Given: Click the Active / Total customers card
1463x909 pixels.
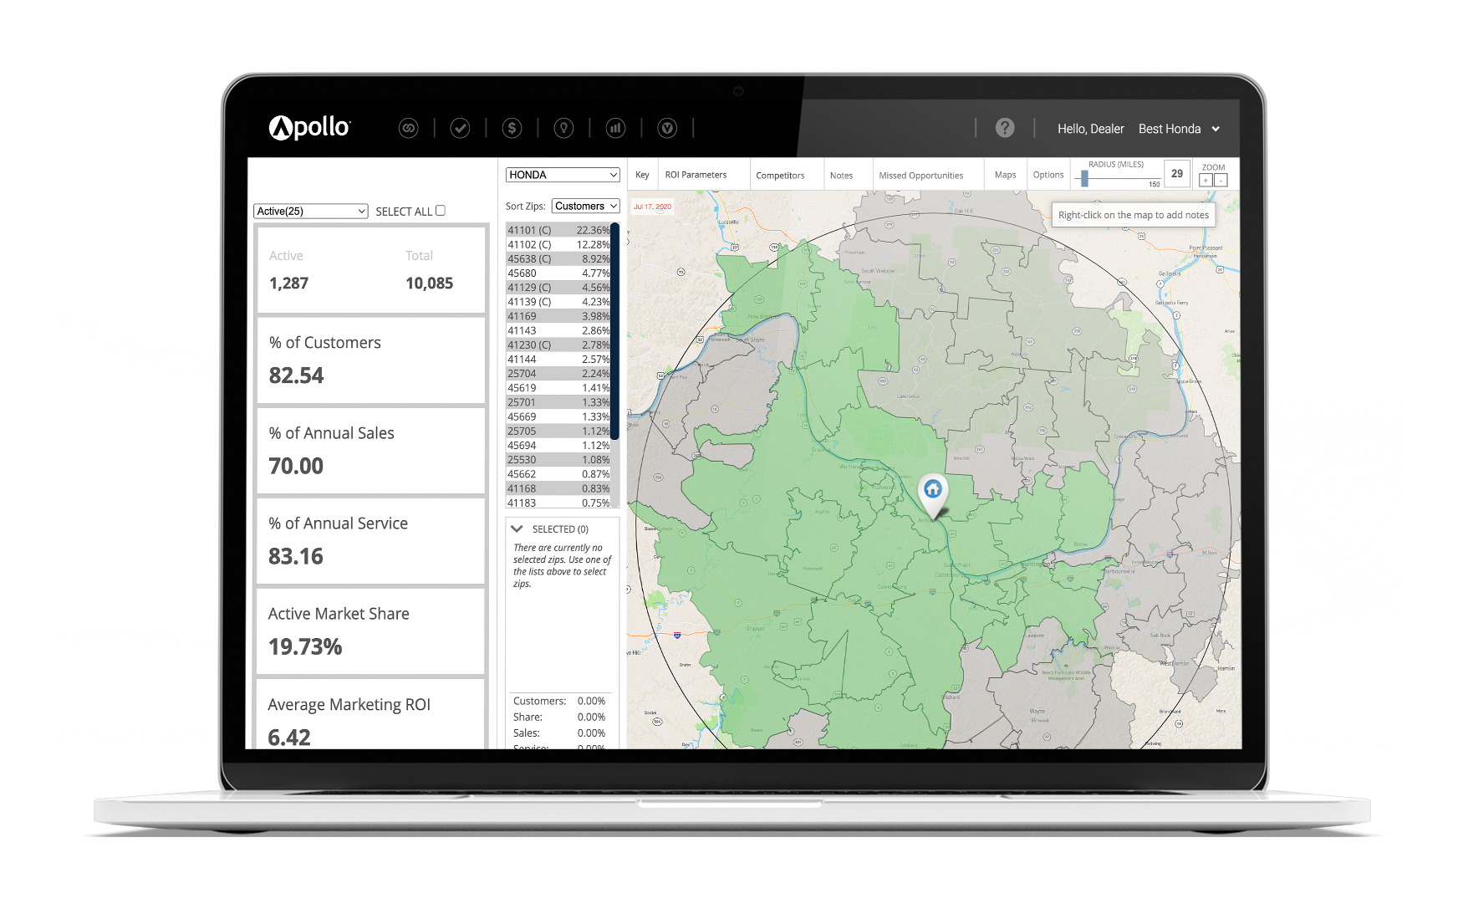Looking at the screenshot, I should tap(371, 269).
